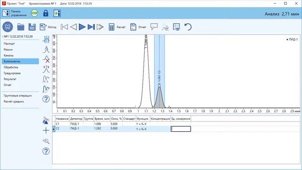Open a file with the folder icon
Screen dimensions: 302x170
coord(21,27)
